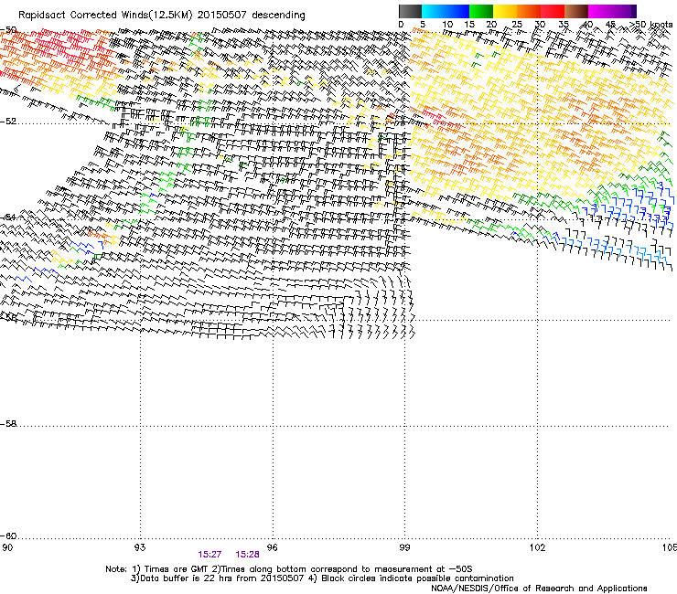Click the NOAA/NESDIS credit text
Viewport: 677px width, 594px height.
[539, 589]
